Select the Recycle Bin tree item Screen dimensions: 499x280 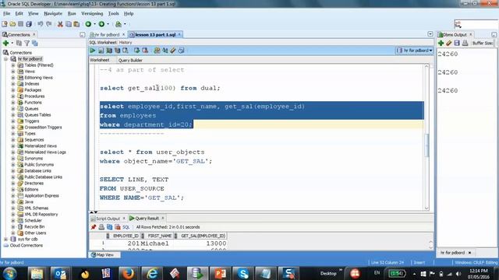[34, 226]
